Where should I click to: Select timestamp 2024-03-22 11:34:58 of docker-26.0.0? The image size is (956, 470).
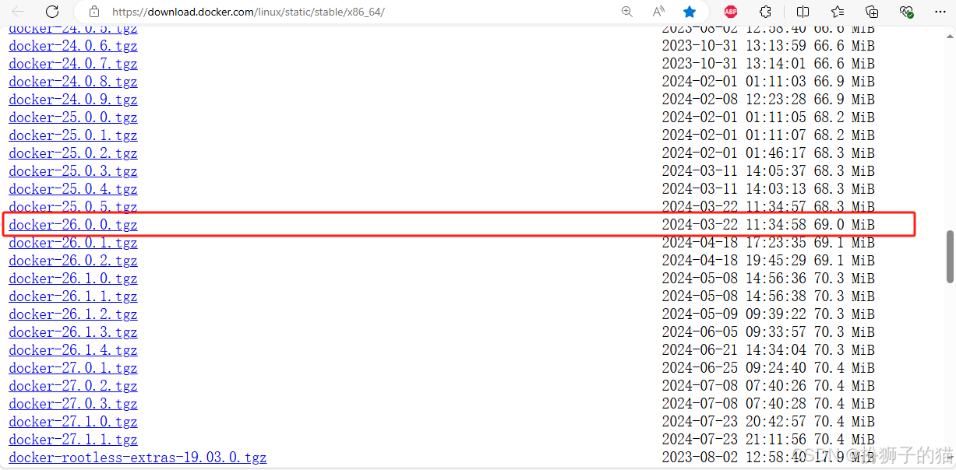[735, 225]
